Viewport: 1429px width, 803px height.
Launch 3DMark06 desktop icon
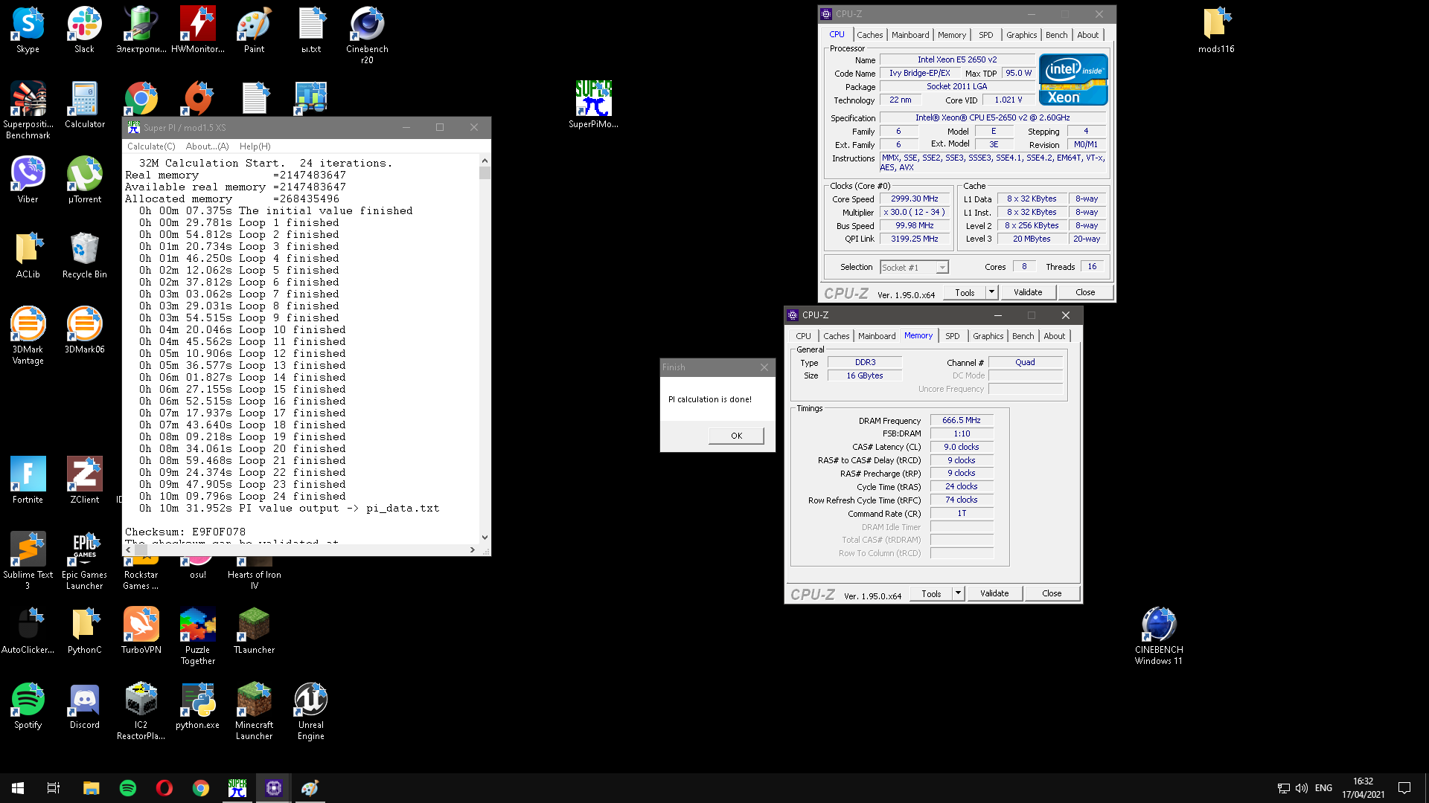(84, 330)
